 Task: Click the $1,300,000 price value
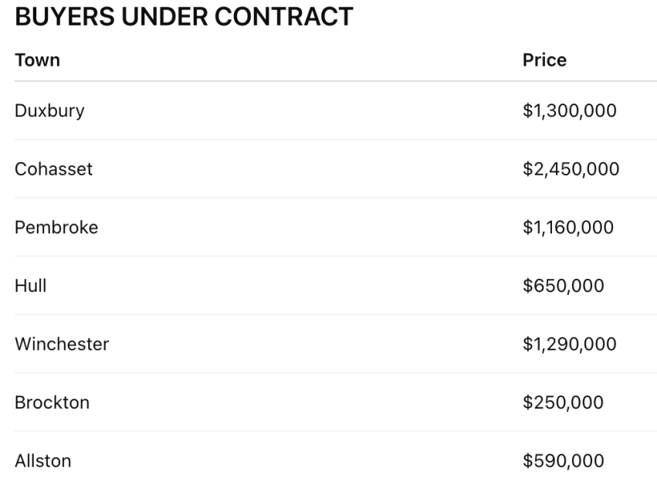(x=570, y=110)
